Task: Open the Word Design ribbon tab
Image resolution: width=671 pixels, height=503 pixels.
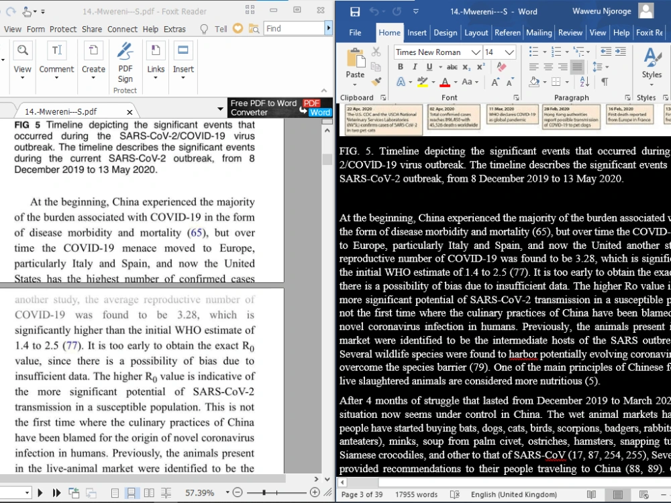Action: [445, 32]
